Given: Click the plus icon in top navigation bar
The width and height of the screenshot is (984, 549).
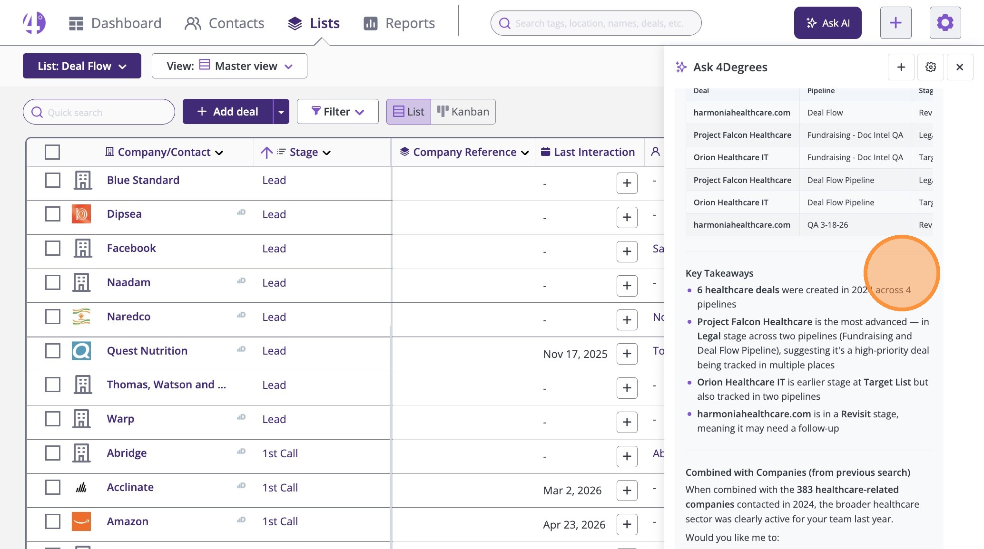Looking at the screenshot, I should point(895,23).
